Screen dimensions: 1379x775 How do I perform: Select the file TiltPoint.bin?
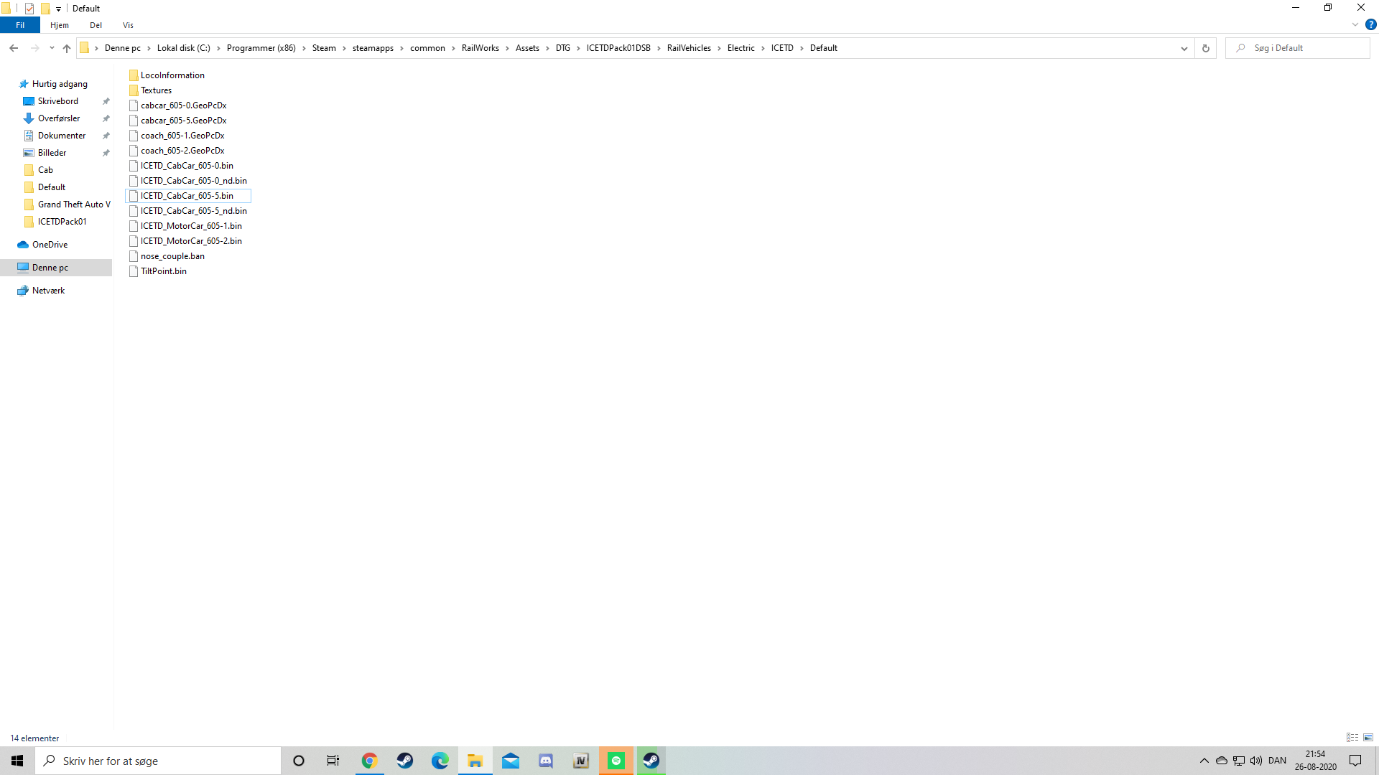pos(163,271)
